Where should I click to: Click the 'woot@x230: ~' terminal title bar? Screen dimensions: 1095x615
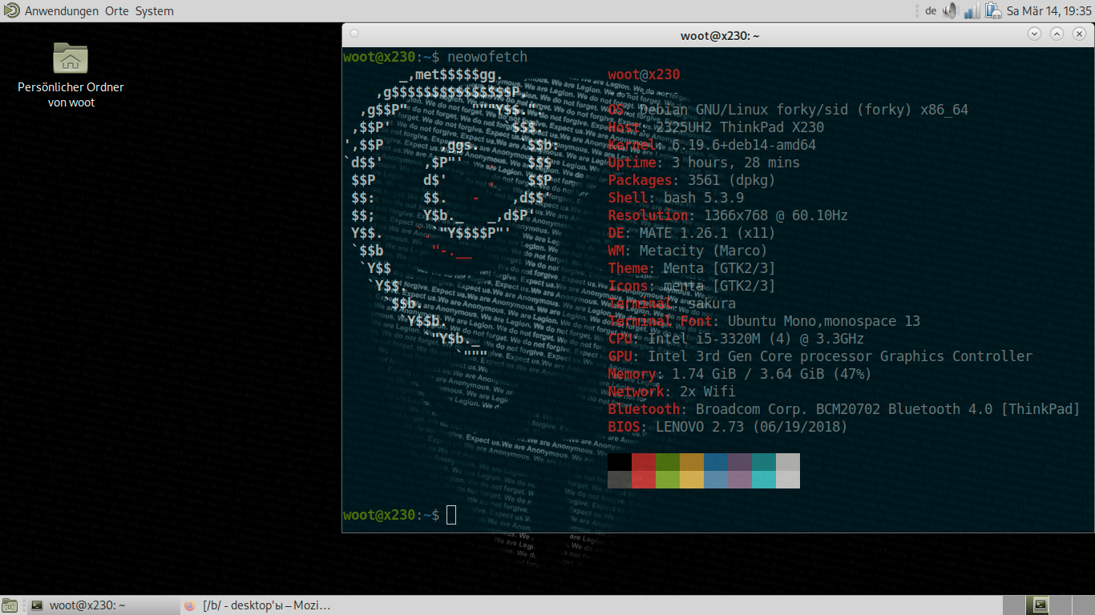click(x=719, y=34)
